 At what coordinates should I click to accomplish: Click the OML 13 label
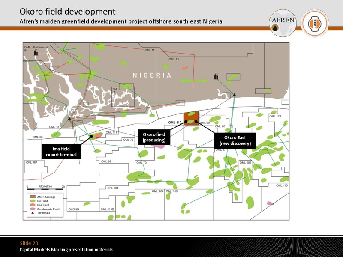(x=174, y=59)
